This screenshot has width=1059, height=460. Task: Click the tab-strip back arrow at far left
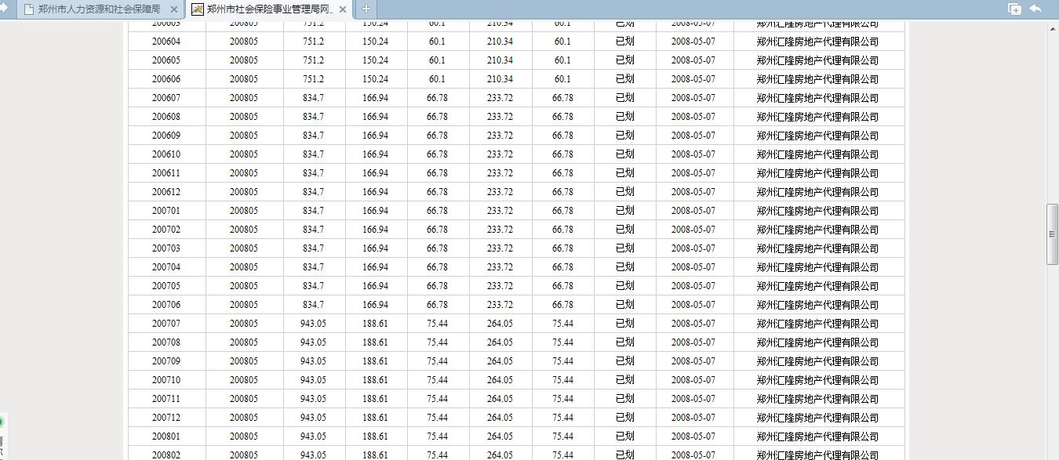point(4,9)
